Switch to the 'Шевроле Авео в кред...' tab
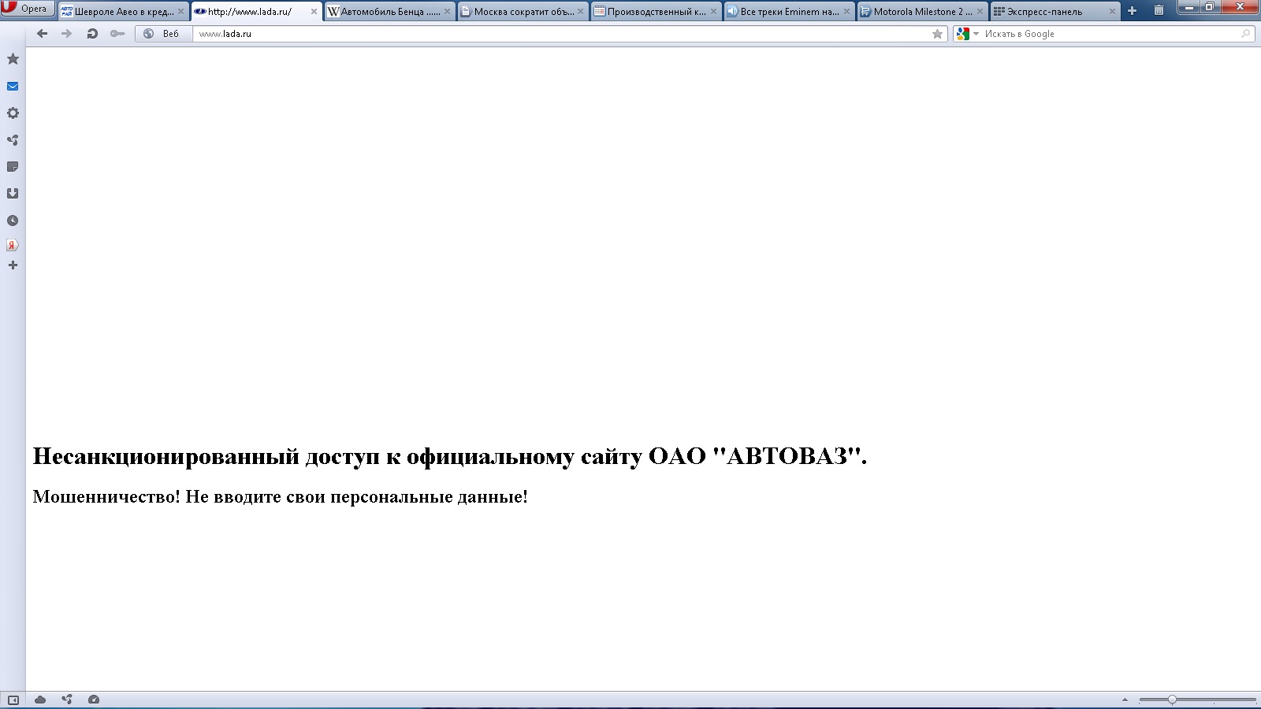The width and height of the screenshot is (1261, 709). (123, 12)
